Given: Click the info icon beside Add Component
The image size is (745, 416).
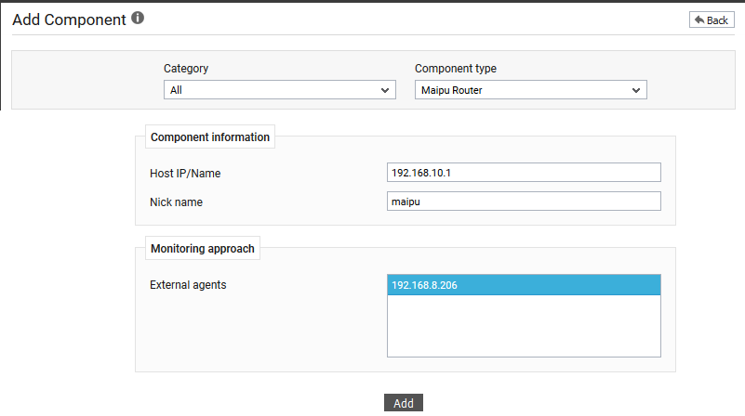Looking at the screenshot, I should 138,18.
